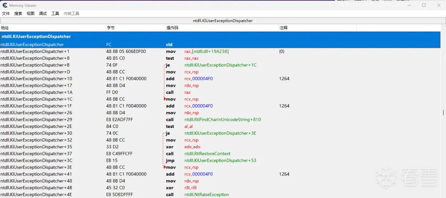Click the vertical scrollbar thumb on the disassembly

click(443, 112)
